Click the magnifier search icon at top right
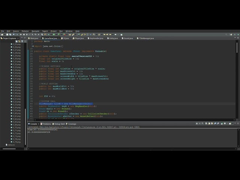240x180 pixels. point(226,34)
